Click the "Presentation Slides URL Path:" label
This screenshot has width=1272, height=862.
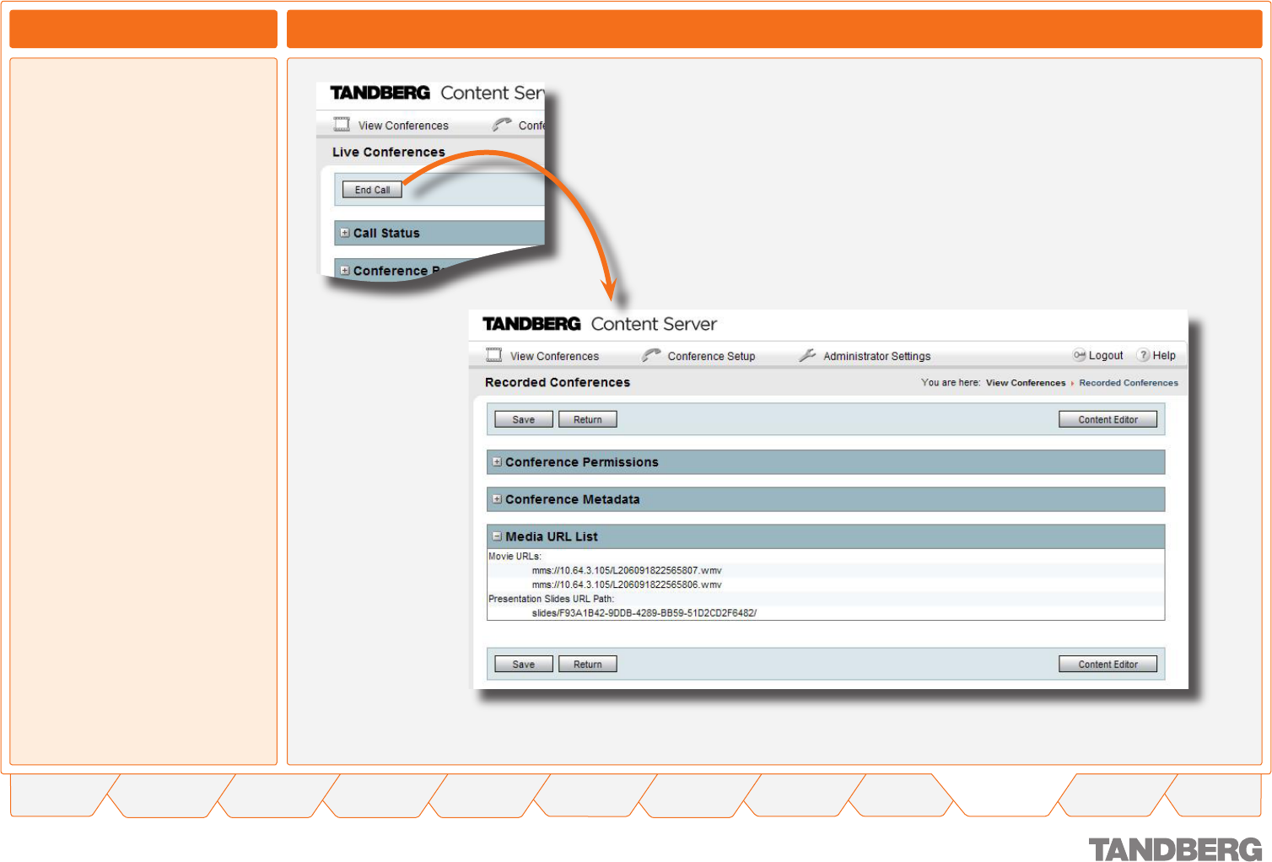tap(552, 599)
